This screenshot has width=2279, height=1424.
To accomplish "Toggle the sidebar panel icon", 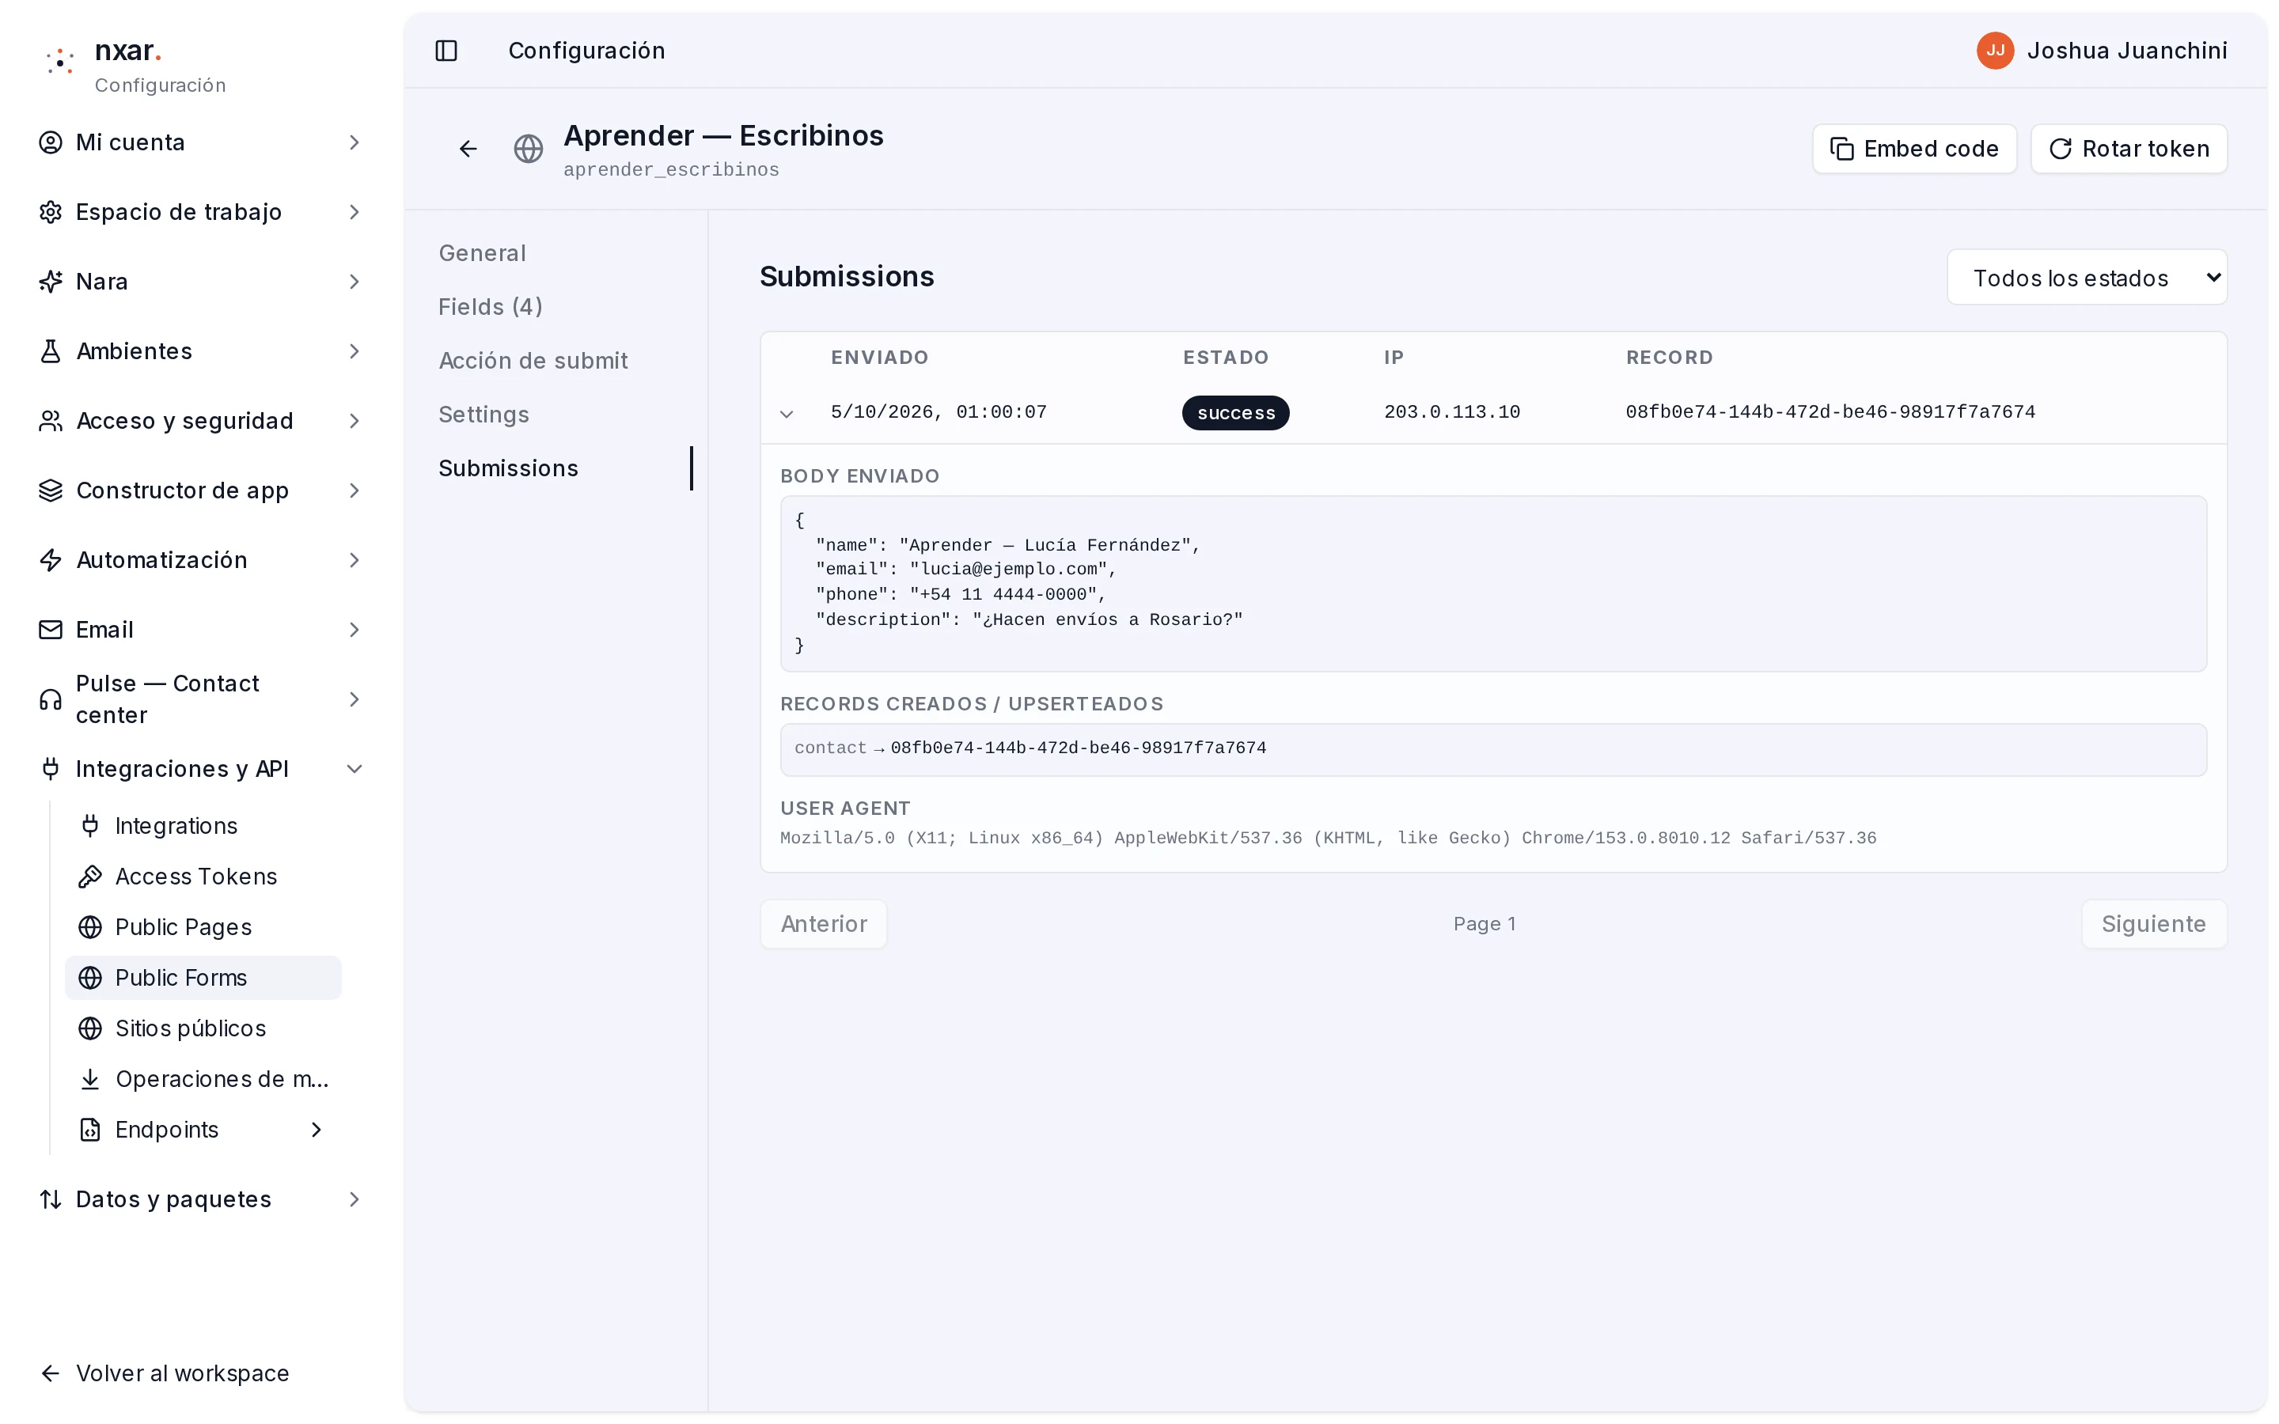I will point(446,51).
